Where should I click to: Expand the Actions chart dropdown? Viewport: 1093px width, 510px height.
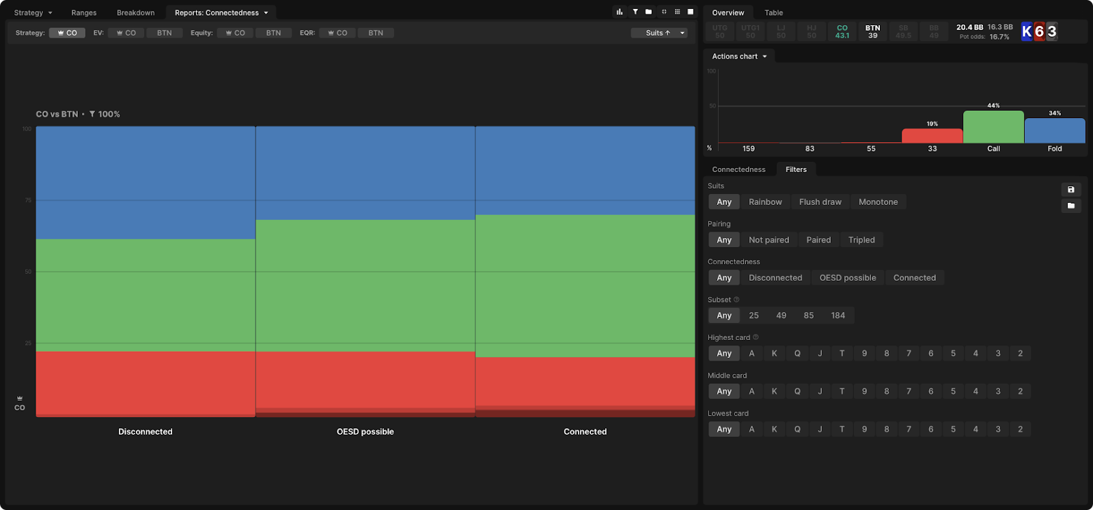(x=739, y=57)
